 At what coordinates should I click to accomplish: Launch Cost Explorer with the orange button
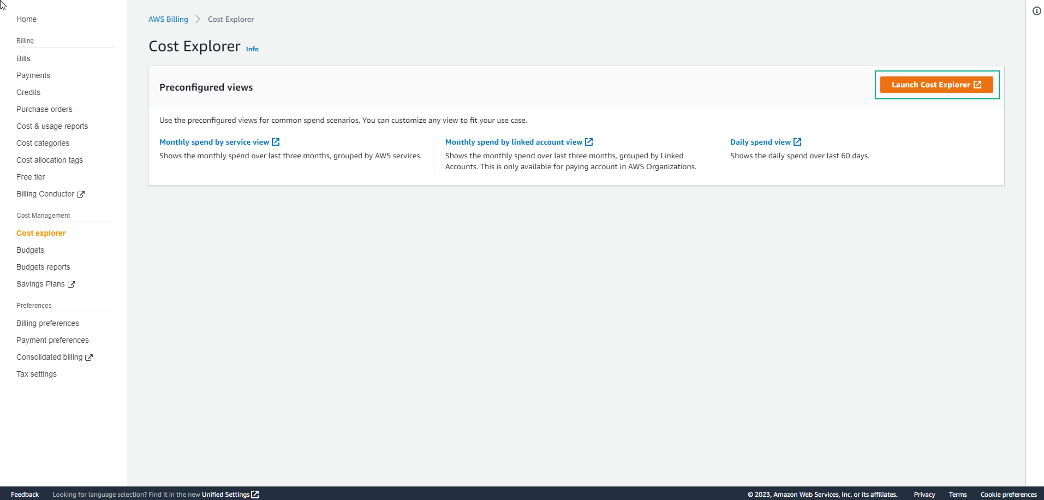coord(936,85)
